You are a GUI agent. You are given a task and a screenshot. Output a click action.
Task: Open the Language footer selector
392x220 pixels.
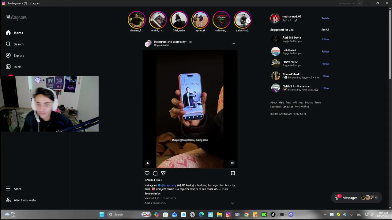tap(288, 107)
